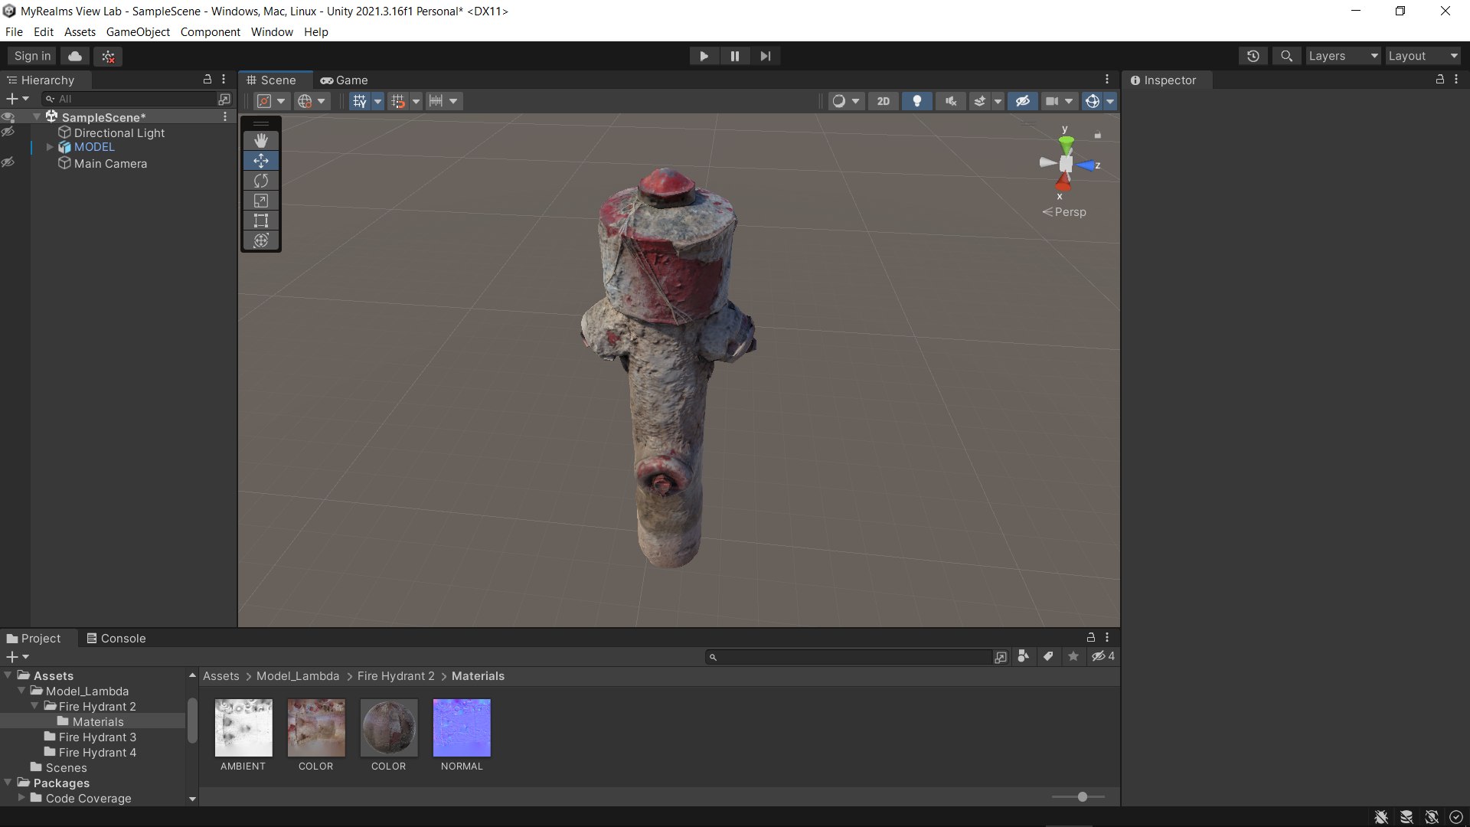Select the Move tool
This screenshot has width=1470, height=827.
coord(261,160)
